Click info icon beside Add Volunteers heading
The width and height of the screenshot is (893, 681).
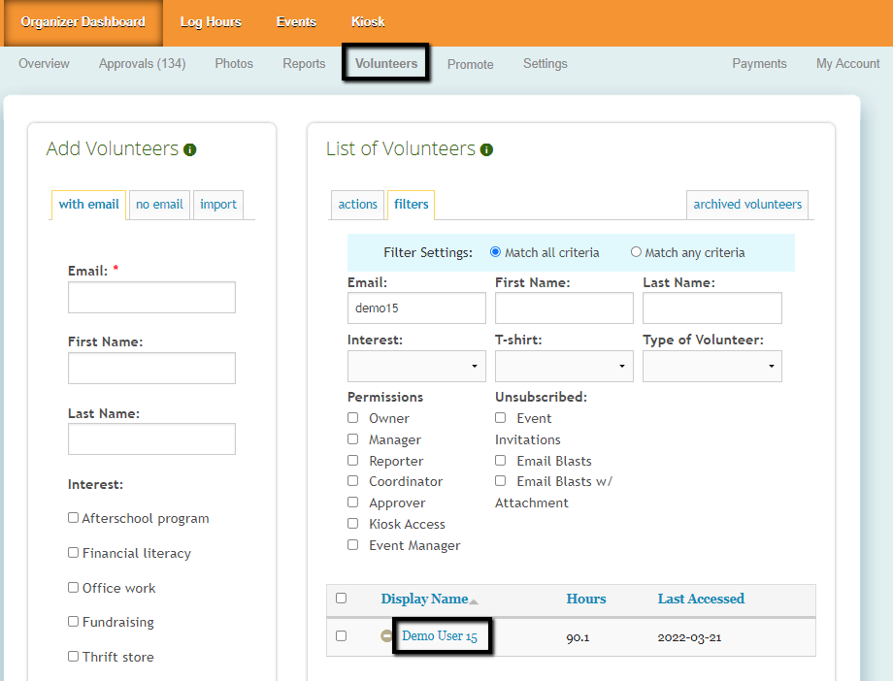(x=190, y=149)
